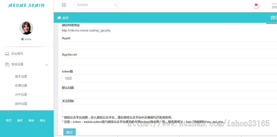Image resolution: width=277 pixels, height=137 pixels.
Task: Click the search magnifier icon
Action: pyautogui.click(x=116, y=5)
